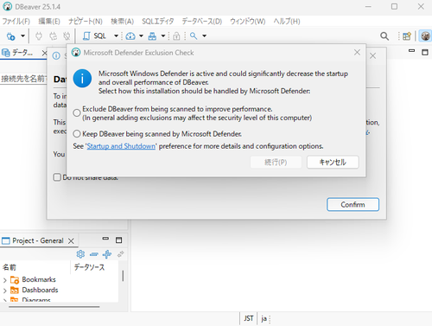Click the new database connection plug icon
Image resolution: width=432 pixels, height=326 pixels.
click(10, 36)
